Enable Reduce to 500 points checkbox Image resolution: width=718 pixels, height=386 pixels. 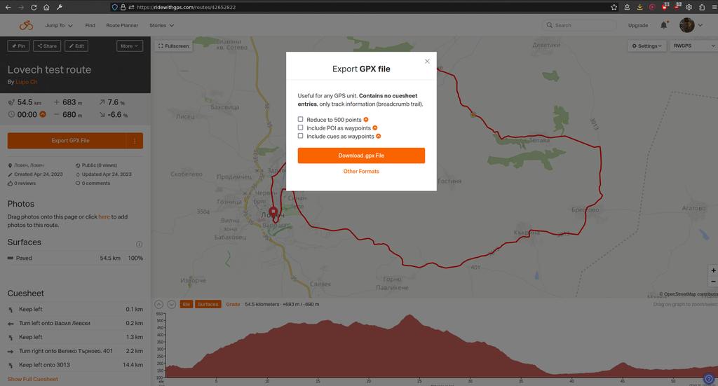click(x=301, y=120)
